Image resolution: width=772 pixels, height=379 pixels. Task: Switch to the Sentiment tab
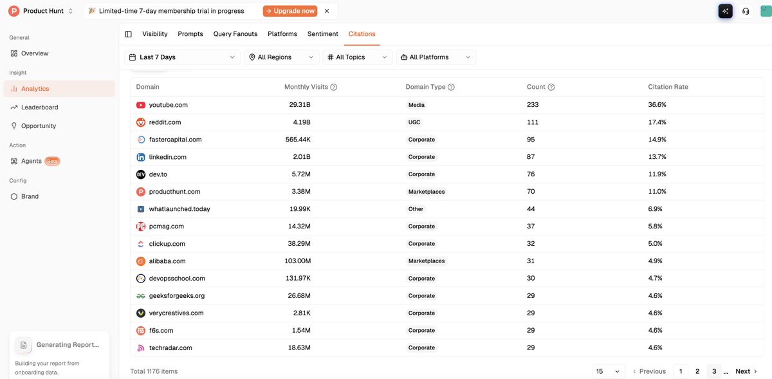323,34
